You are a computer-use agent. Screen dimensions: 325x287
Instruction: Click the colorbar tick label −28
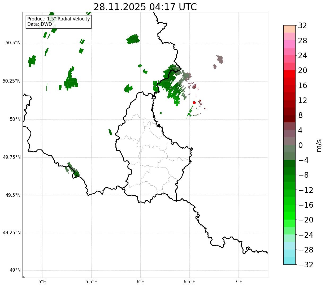306,250
